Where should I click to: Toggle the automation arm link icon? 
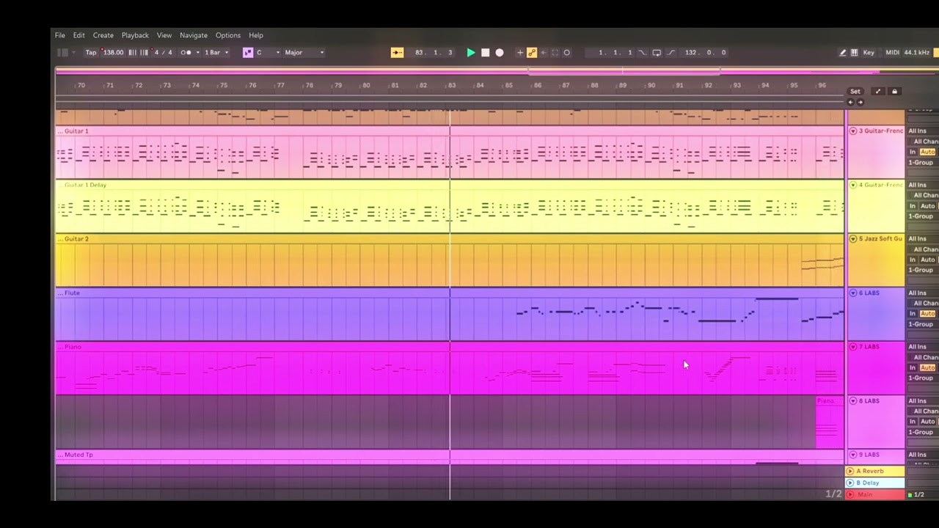532,53
